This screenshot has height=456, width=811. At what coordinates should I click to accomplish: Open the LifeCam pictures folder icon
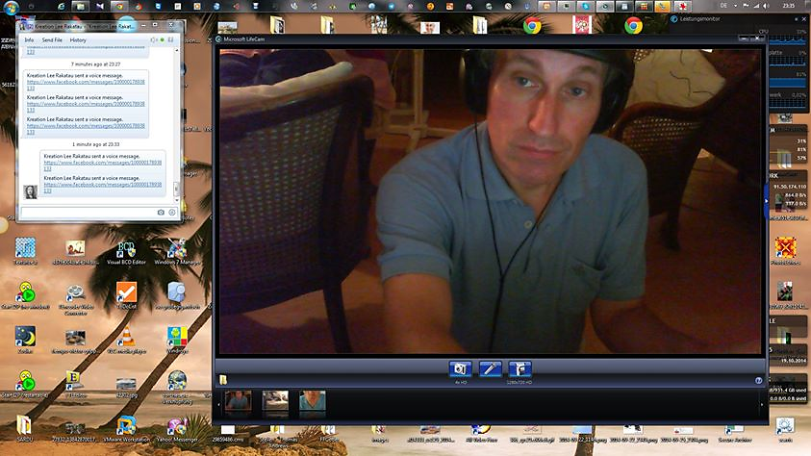(224, 379)
